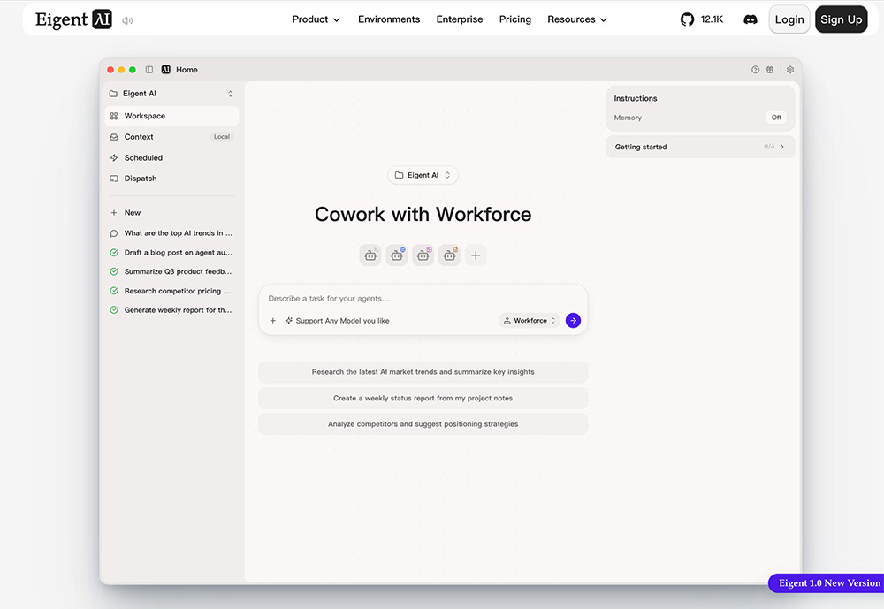
Task: Click New to start a task
Action: point(172,213)
